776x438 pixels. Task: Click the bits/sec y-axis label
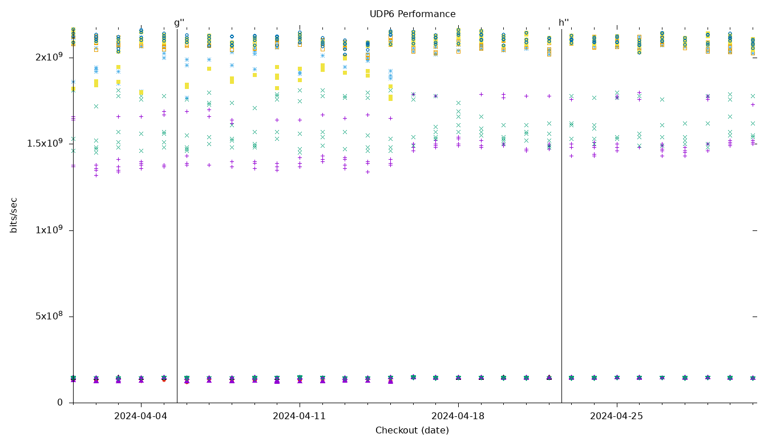click(x=14, y=215)
